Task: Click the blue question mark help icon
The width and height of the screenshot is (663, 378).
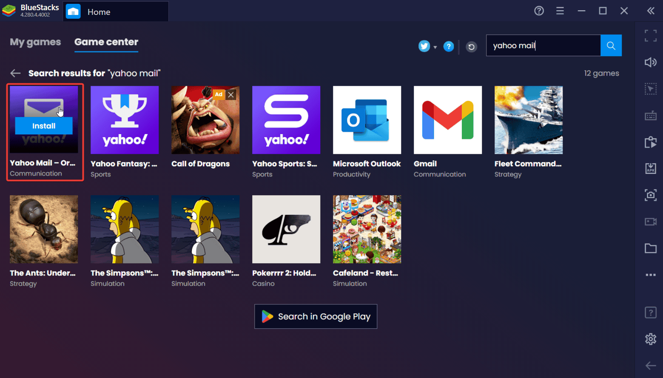Action: click(x=449, y=46)
